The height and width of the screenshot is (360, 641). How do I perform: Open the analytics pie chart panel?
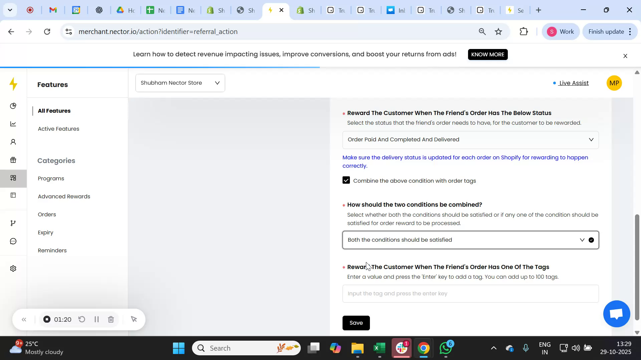pos(13,106)
